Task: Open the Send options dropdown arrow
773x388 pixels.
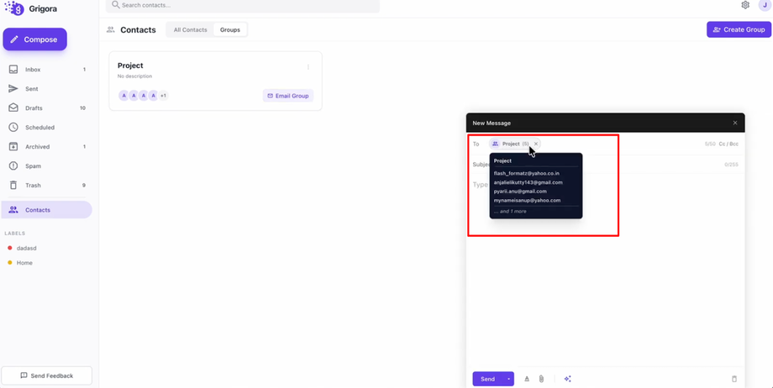Action: [509, 379]
